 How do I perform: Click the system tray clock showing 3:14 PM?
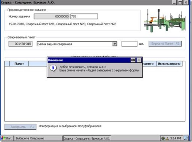point(176,138)
